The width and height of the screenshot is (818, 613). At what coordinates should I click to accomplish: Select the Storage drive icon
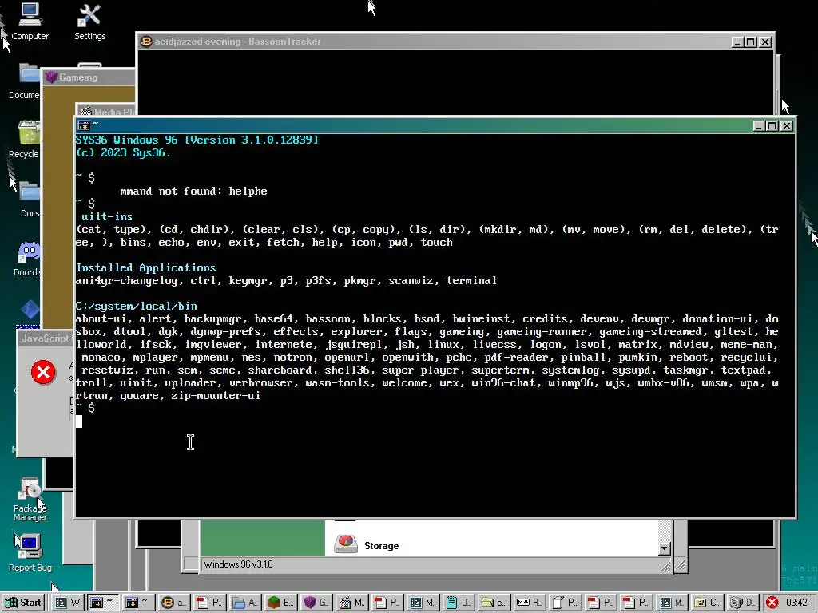(x=345, y=544)
